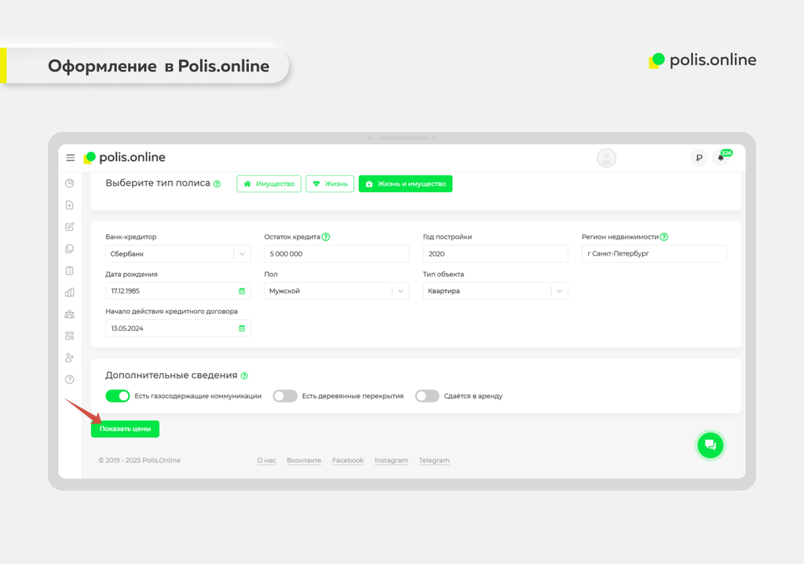
Task: Click the help question mark in sidebar
Action: click(x=69, y=380)
